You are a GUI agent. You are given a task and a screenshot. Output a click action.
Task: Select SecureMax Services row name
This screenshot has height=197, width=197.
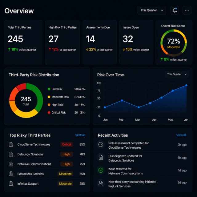click(x=30, y=174)
